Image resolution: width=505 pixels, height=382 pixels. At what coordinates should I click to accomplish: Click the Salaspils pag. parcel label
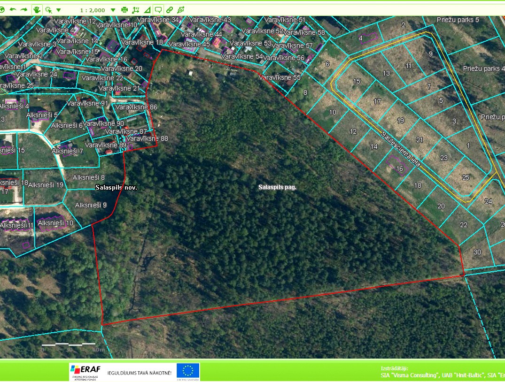(277, 187)
